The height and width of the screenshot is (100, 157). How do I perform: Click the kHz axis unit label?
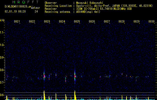2,20
